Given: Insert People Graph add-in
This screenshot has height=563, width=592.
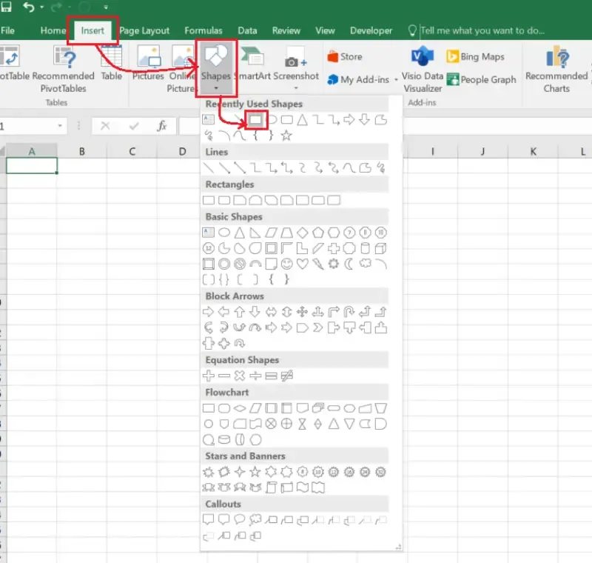Looking at the screenshot, I should pyautogui.click(x=482, y=80).
